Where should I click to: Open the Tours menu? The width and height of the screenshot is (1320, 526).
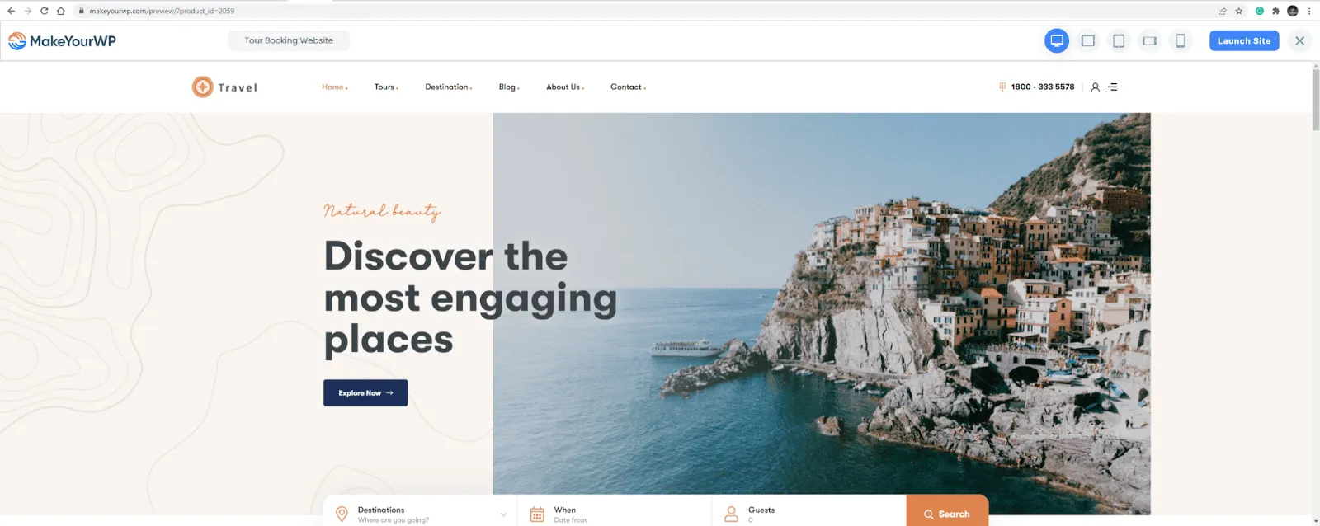[386, 87]
